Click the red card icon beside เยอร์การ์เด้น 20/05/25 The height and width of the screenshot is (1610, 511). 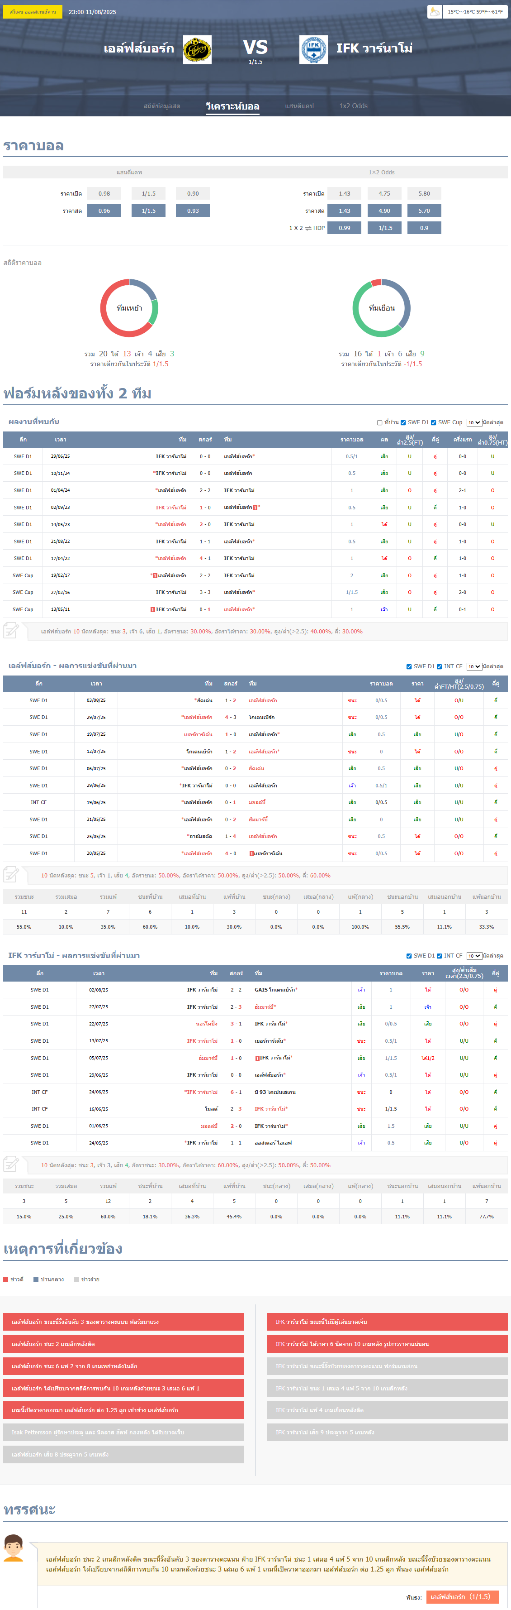click(x=251, y=853)
